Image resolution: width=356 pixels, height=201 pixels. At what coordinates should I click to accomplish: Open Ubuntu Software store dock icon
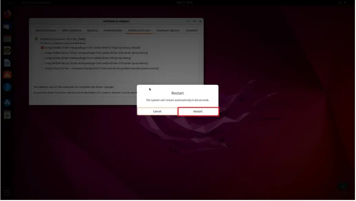point(7,75)
